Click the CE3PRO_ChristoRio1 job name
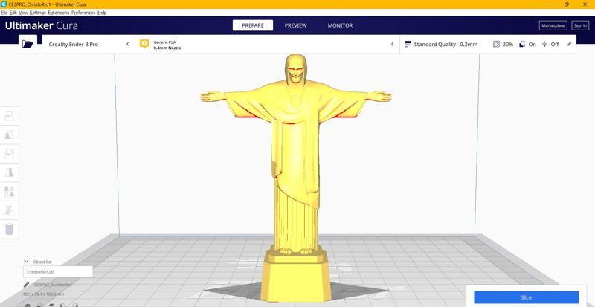The image size is (595, 307). pos(53,284)
